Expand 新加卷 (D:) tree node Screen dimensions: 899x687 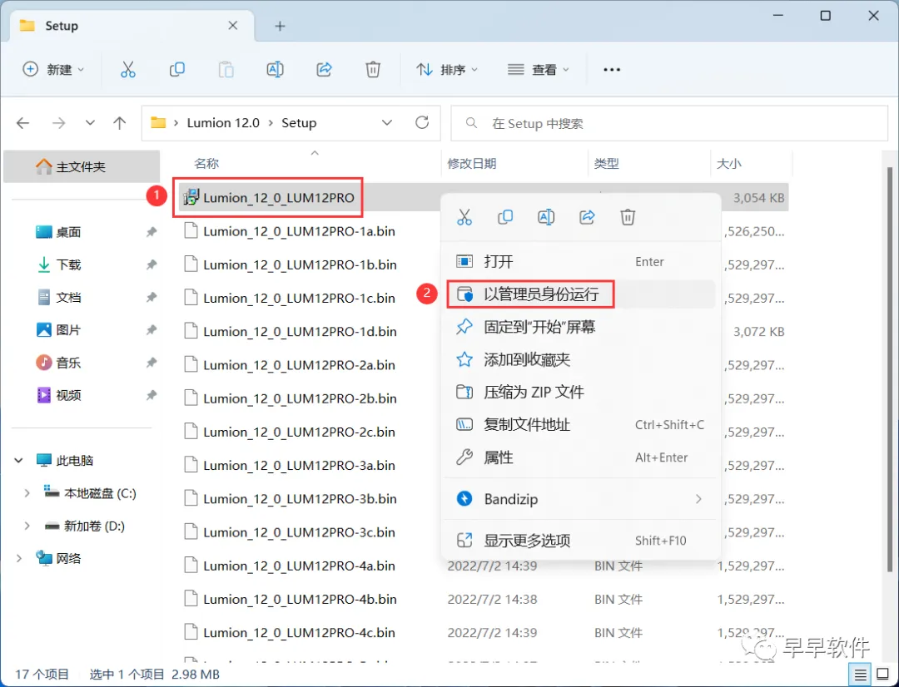pyautogui.click(x=27, y=526)
